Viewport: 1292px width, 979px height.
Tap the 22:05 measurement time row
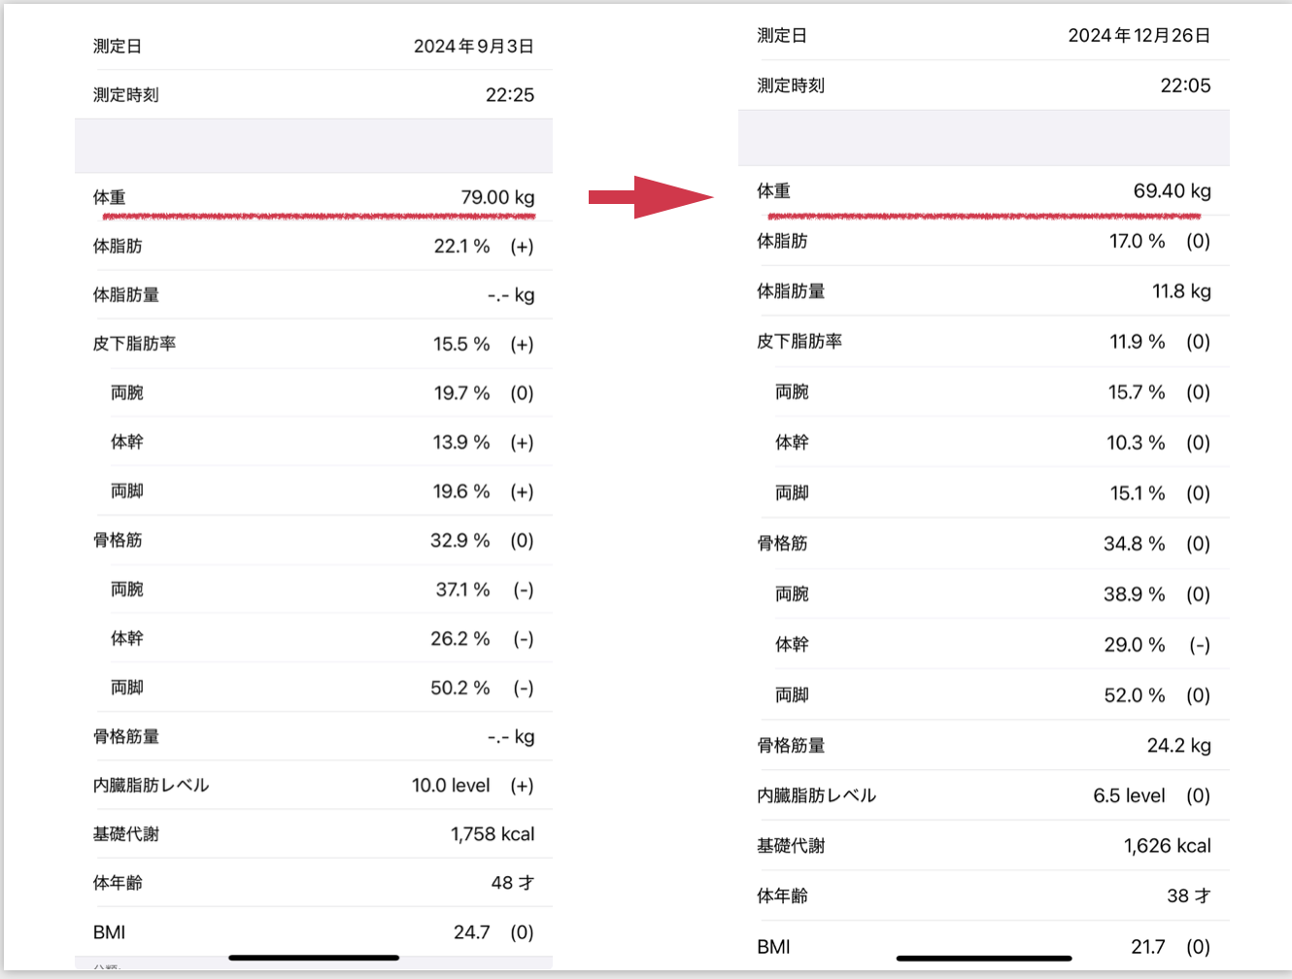click(x=984, y=85)
